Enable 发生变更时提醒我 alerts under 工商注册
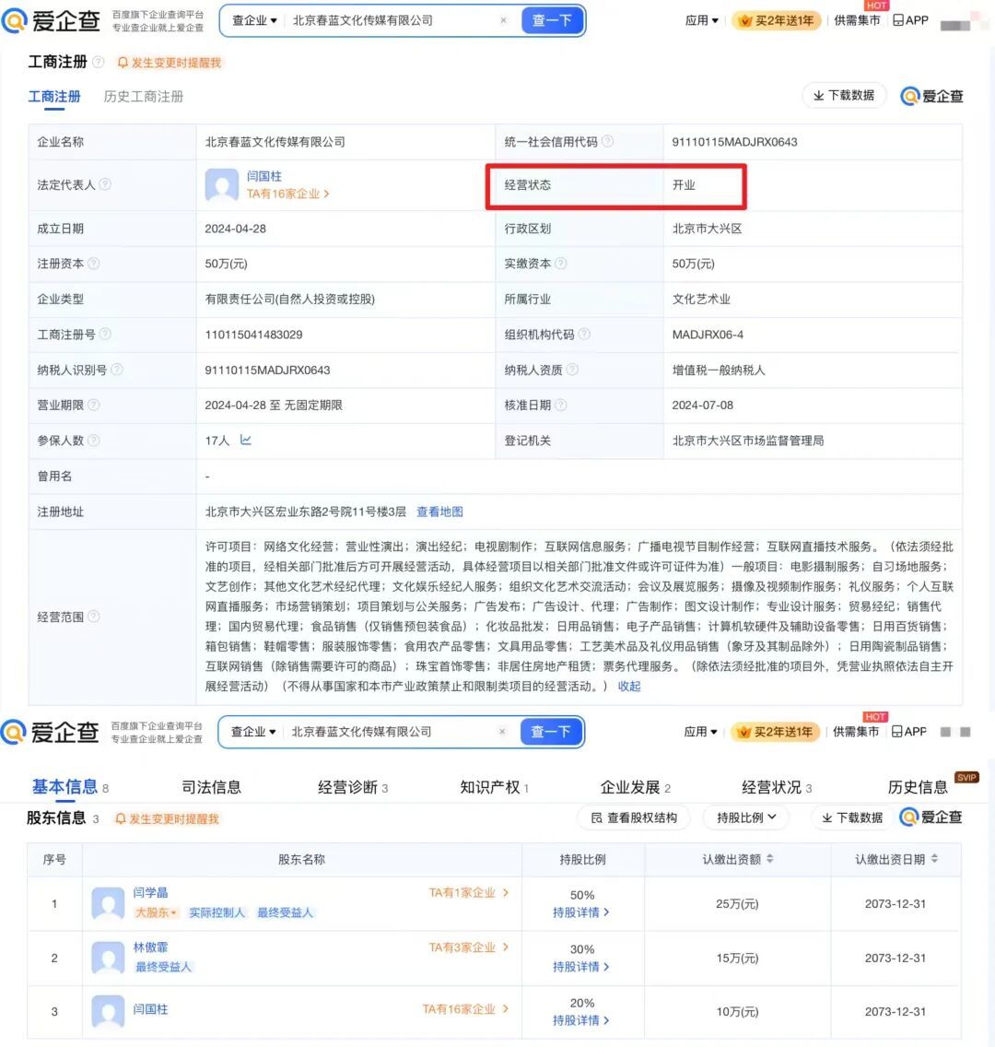 point(168,63)
